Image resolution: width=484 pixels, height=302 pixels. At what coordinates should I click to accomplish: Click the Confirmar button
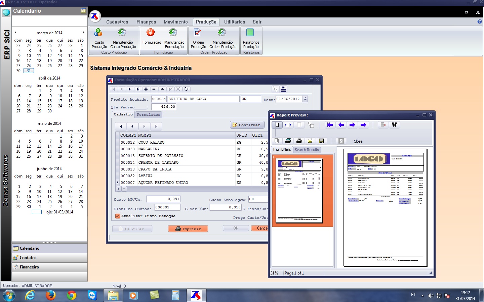point(247,125)
